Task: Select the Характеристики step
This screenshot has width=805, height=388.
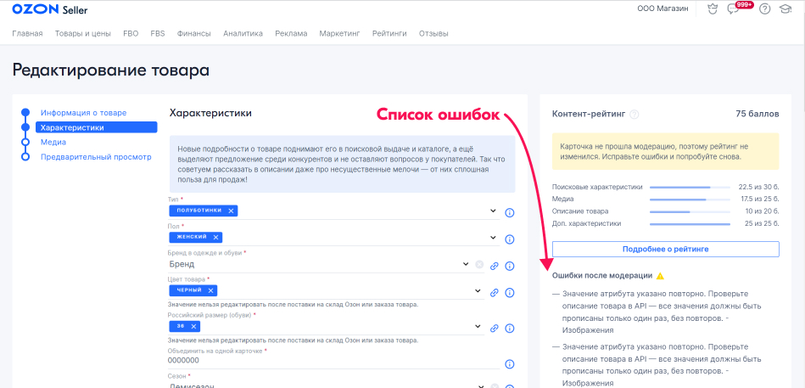Action: 96,127
